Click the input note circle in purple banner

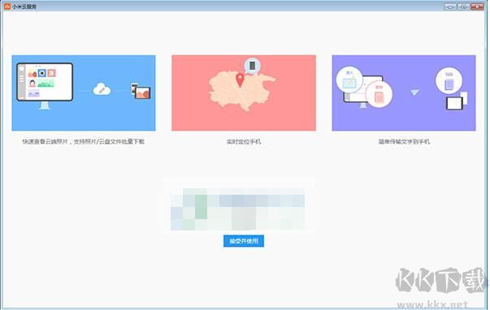point(349,80)
